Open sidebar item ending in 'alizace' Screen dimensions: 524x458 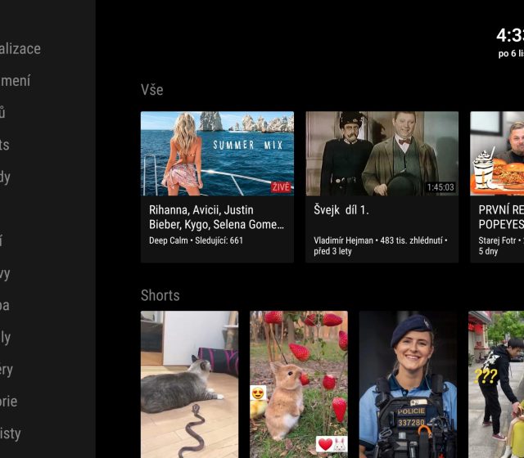click(x=20, y=48)
